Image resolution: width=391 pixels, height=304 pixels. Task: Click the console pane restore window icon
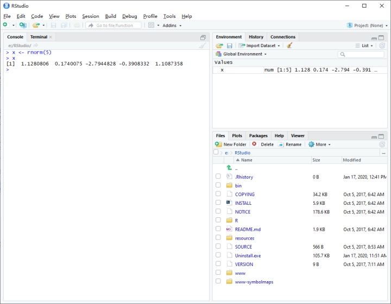coord(203,37)
